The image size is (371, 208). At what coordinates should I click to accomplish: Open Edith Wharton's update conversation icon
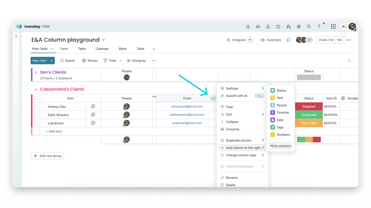coord(93,114)
